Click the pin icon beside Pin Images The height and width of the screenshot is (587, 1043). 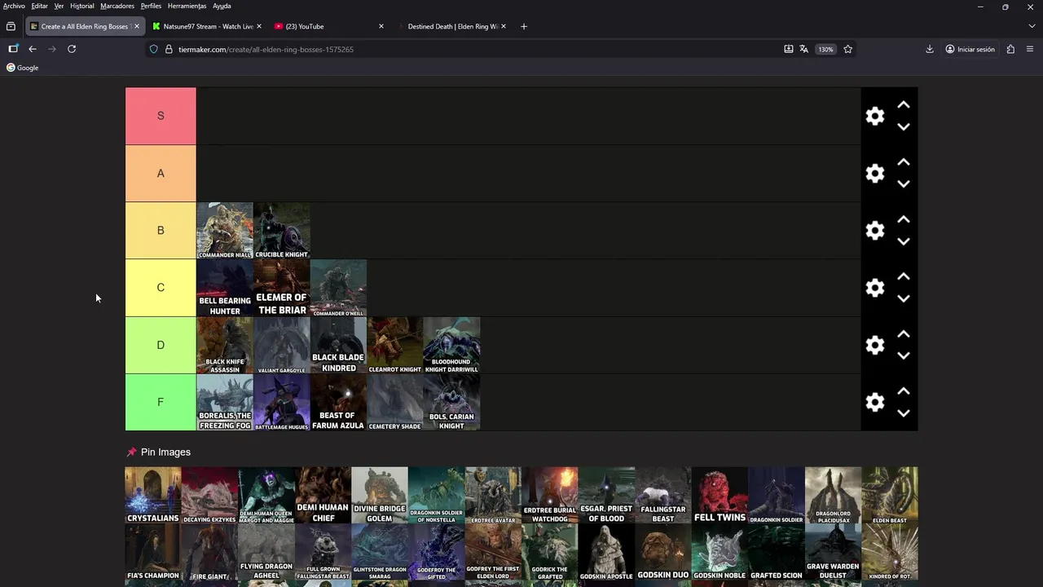click(131, 452)
